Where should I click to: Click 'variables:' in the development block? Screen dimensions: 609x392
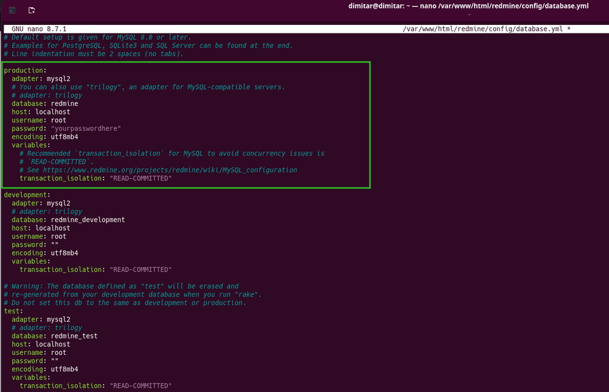tap(31, 261)
